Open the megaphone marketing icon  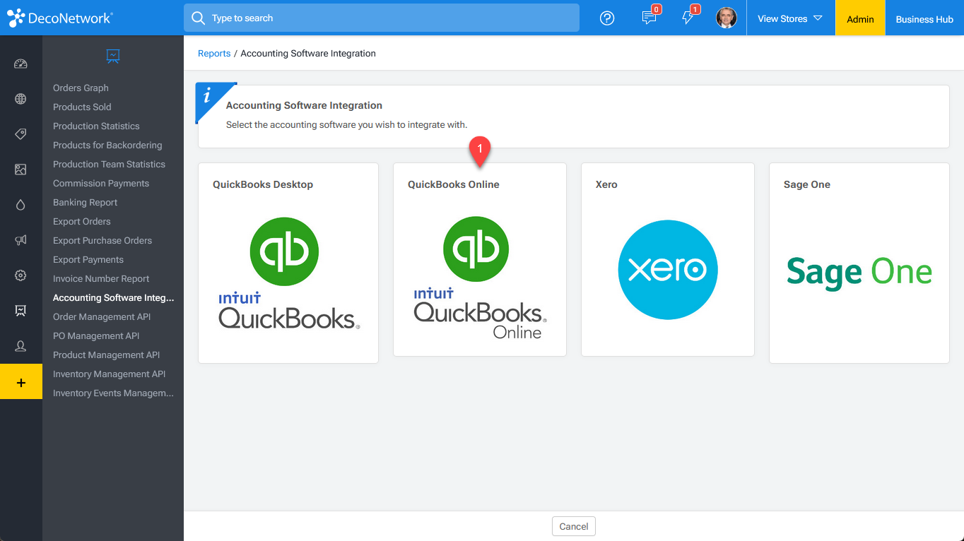(20, 240)
